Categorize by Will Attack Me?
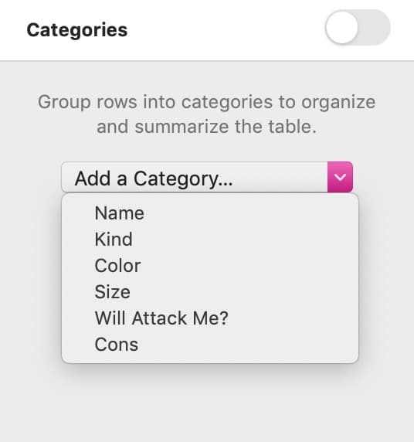The height and width of the screenshot is (442, 414). (210, 318)
